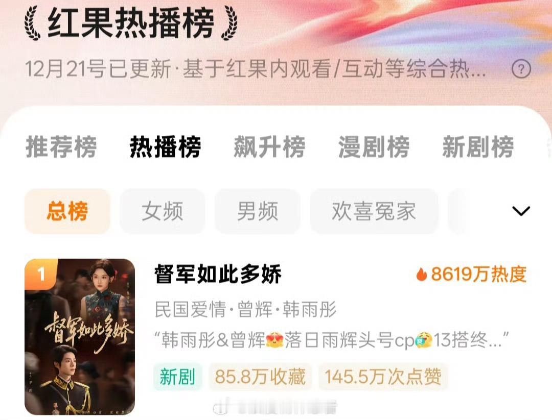Tap the heart-eyes emoji in the comment

274,340
